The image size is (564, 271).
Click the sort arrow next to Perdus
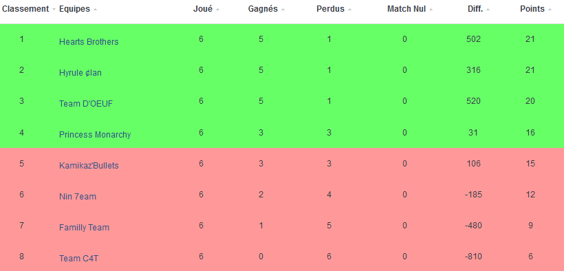coord(349,10)
